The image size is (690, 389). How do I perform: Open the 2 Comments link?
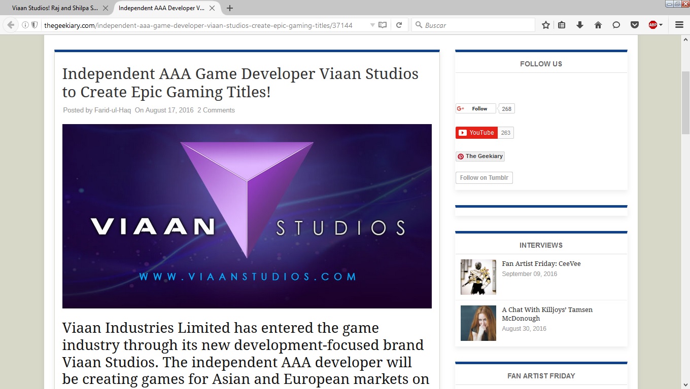(x=216, y=110)
